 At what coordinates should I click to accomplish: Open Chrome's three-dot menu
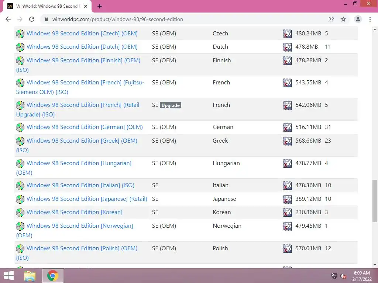click(370, 19)
